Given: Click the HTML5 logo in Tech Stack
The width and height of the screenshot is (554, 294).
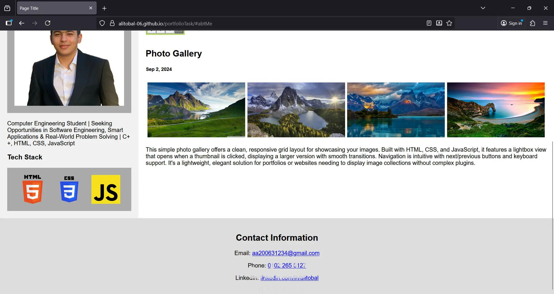Looking at the screenshot, I should coord(33,189).
